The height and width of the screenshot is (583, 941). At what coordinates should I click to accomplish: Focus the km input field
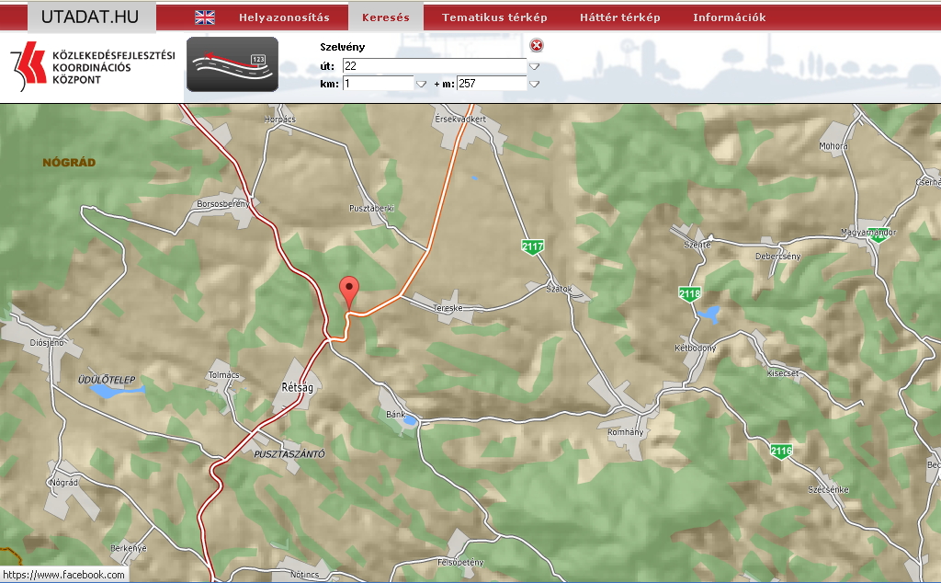pos(378,84)
